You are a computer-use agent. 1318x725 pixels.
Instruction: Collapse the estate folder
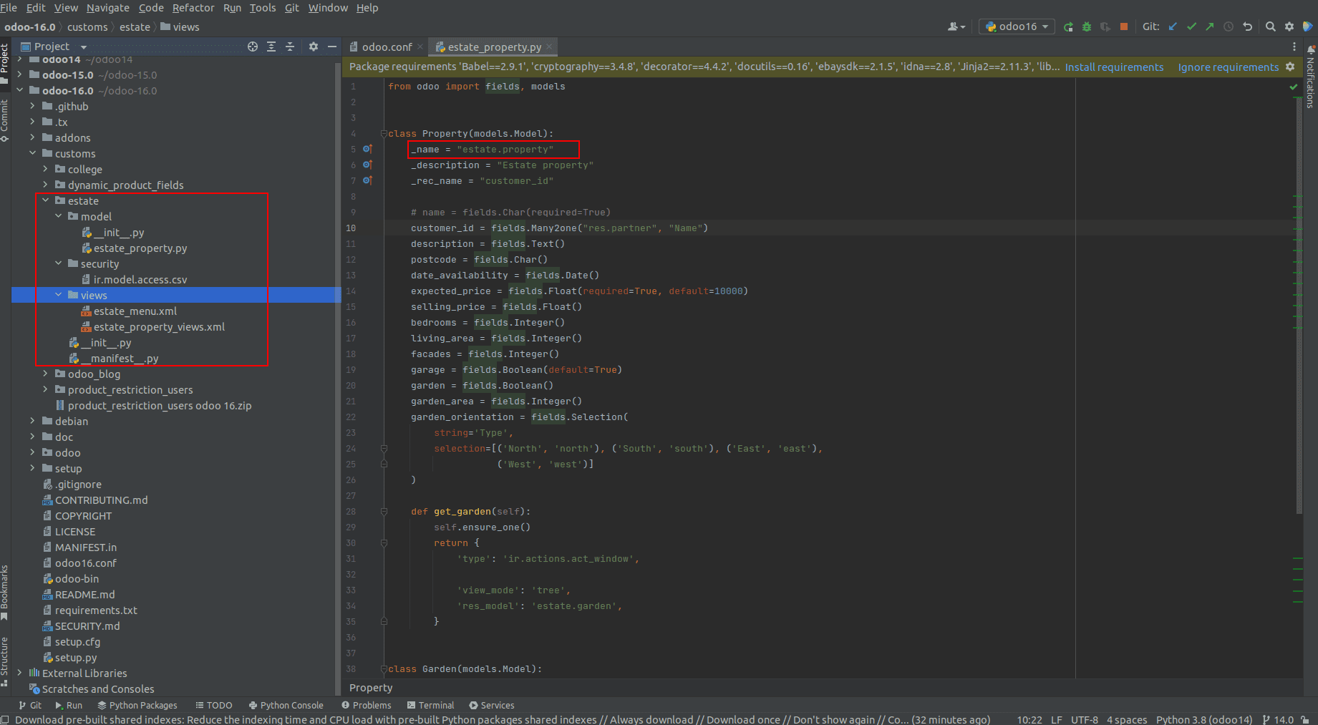pyautogui.click(x=45, y=200)
